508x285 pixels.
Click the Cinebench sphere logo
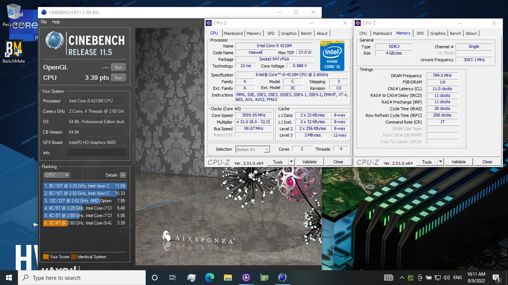point(55,40)
